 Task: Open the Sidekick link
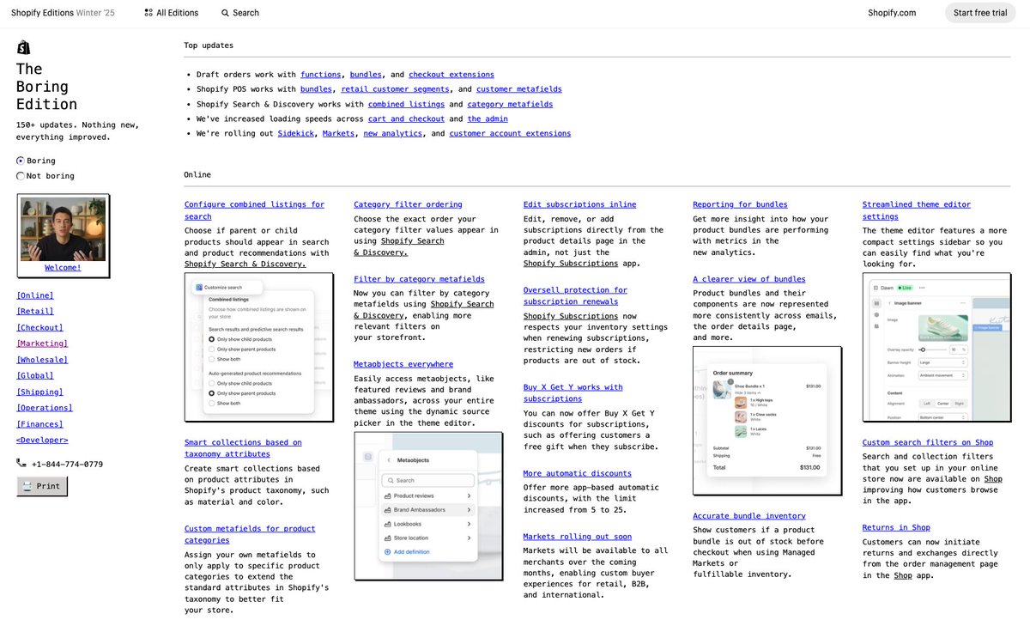[x=297, y=133]
